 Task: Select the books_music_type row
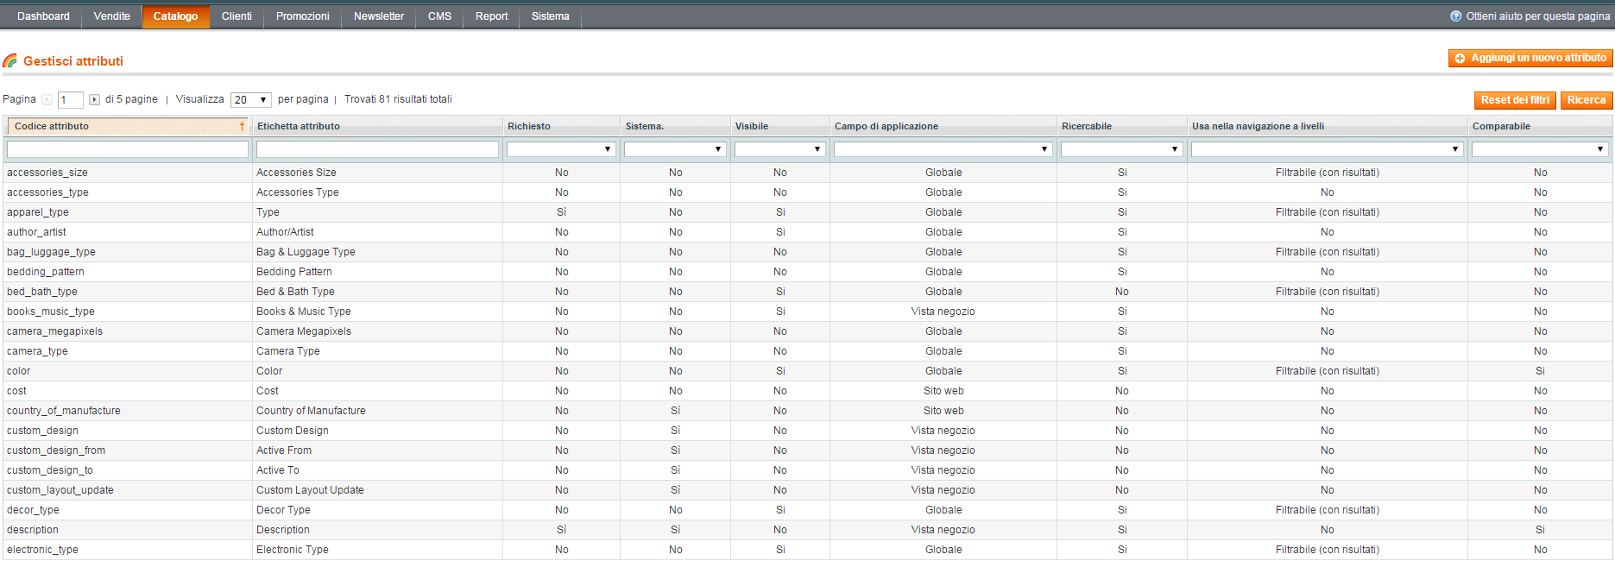coord(807,312)
